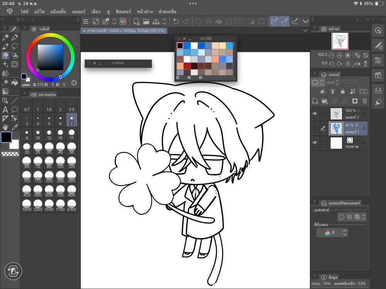Select the Airbrush tool
386x289 pixels.
pyautogui.click(x=15, y=55)
